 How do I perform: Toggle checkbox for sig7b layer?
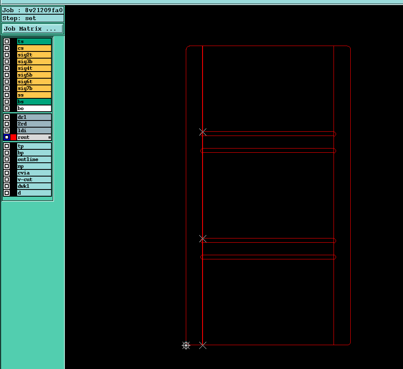[x=7, y=88]
